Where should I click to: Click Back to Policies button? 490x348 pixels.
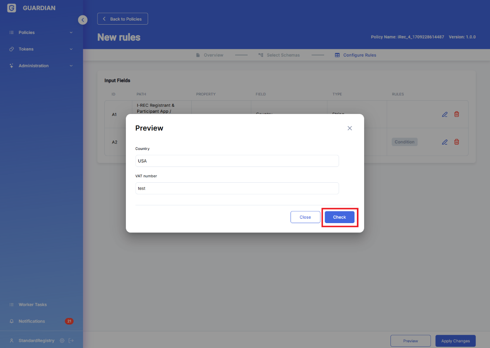click(122, 19)
